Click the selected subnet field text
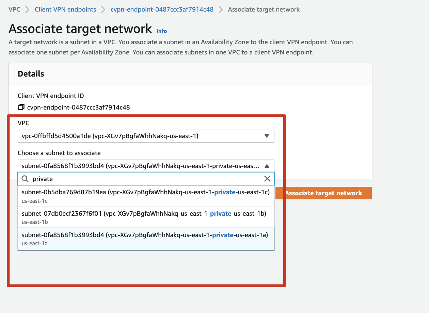 click(141, 166)
